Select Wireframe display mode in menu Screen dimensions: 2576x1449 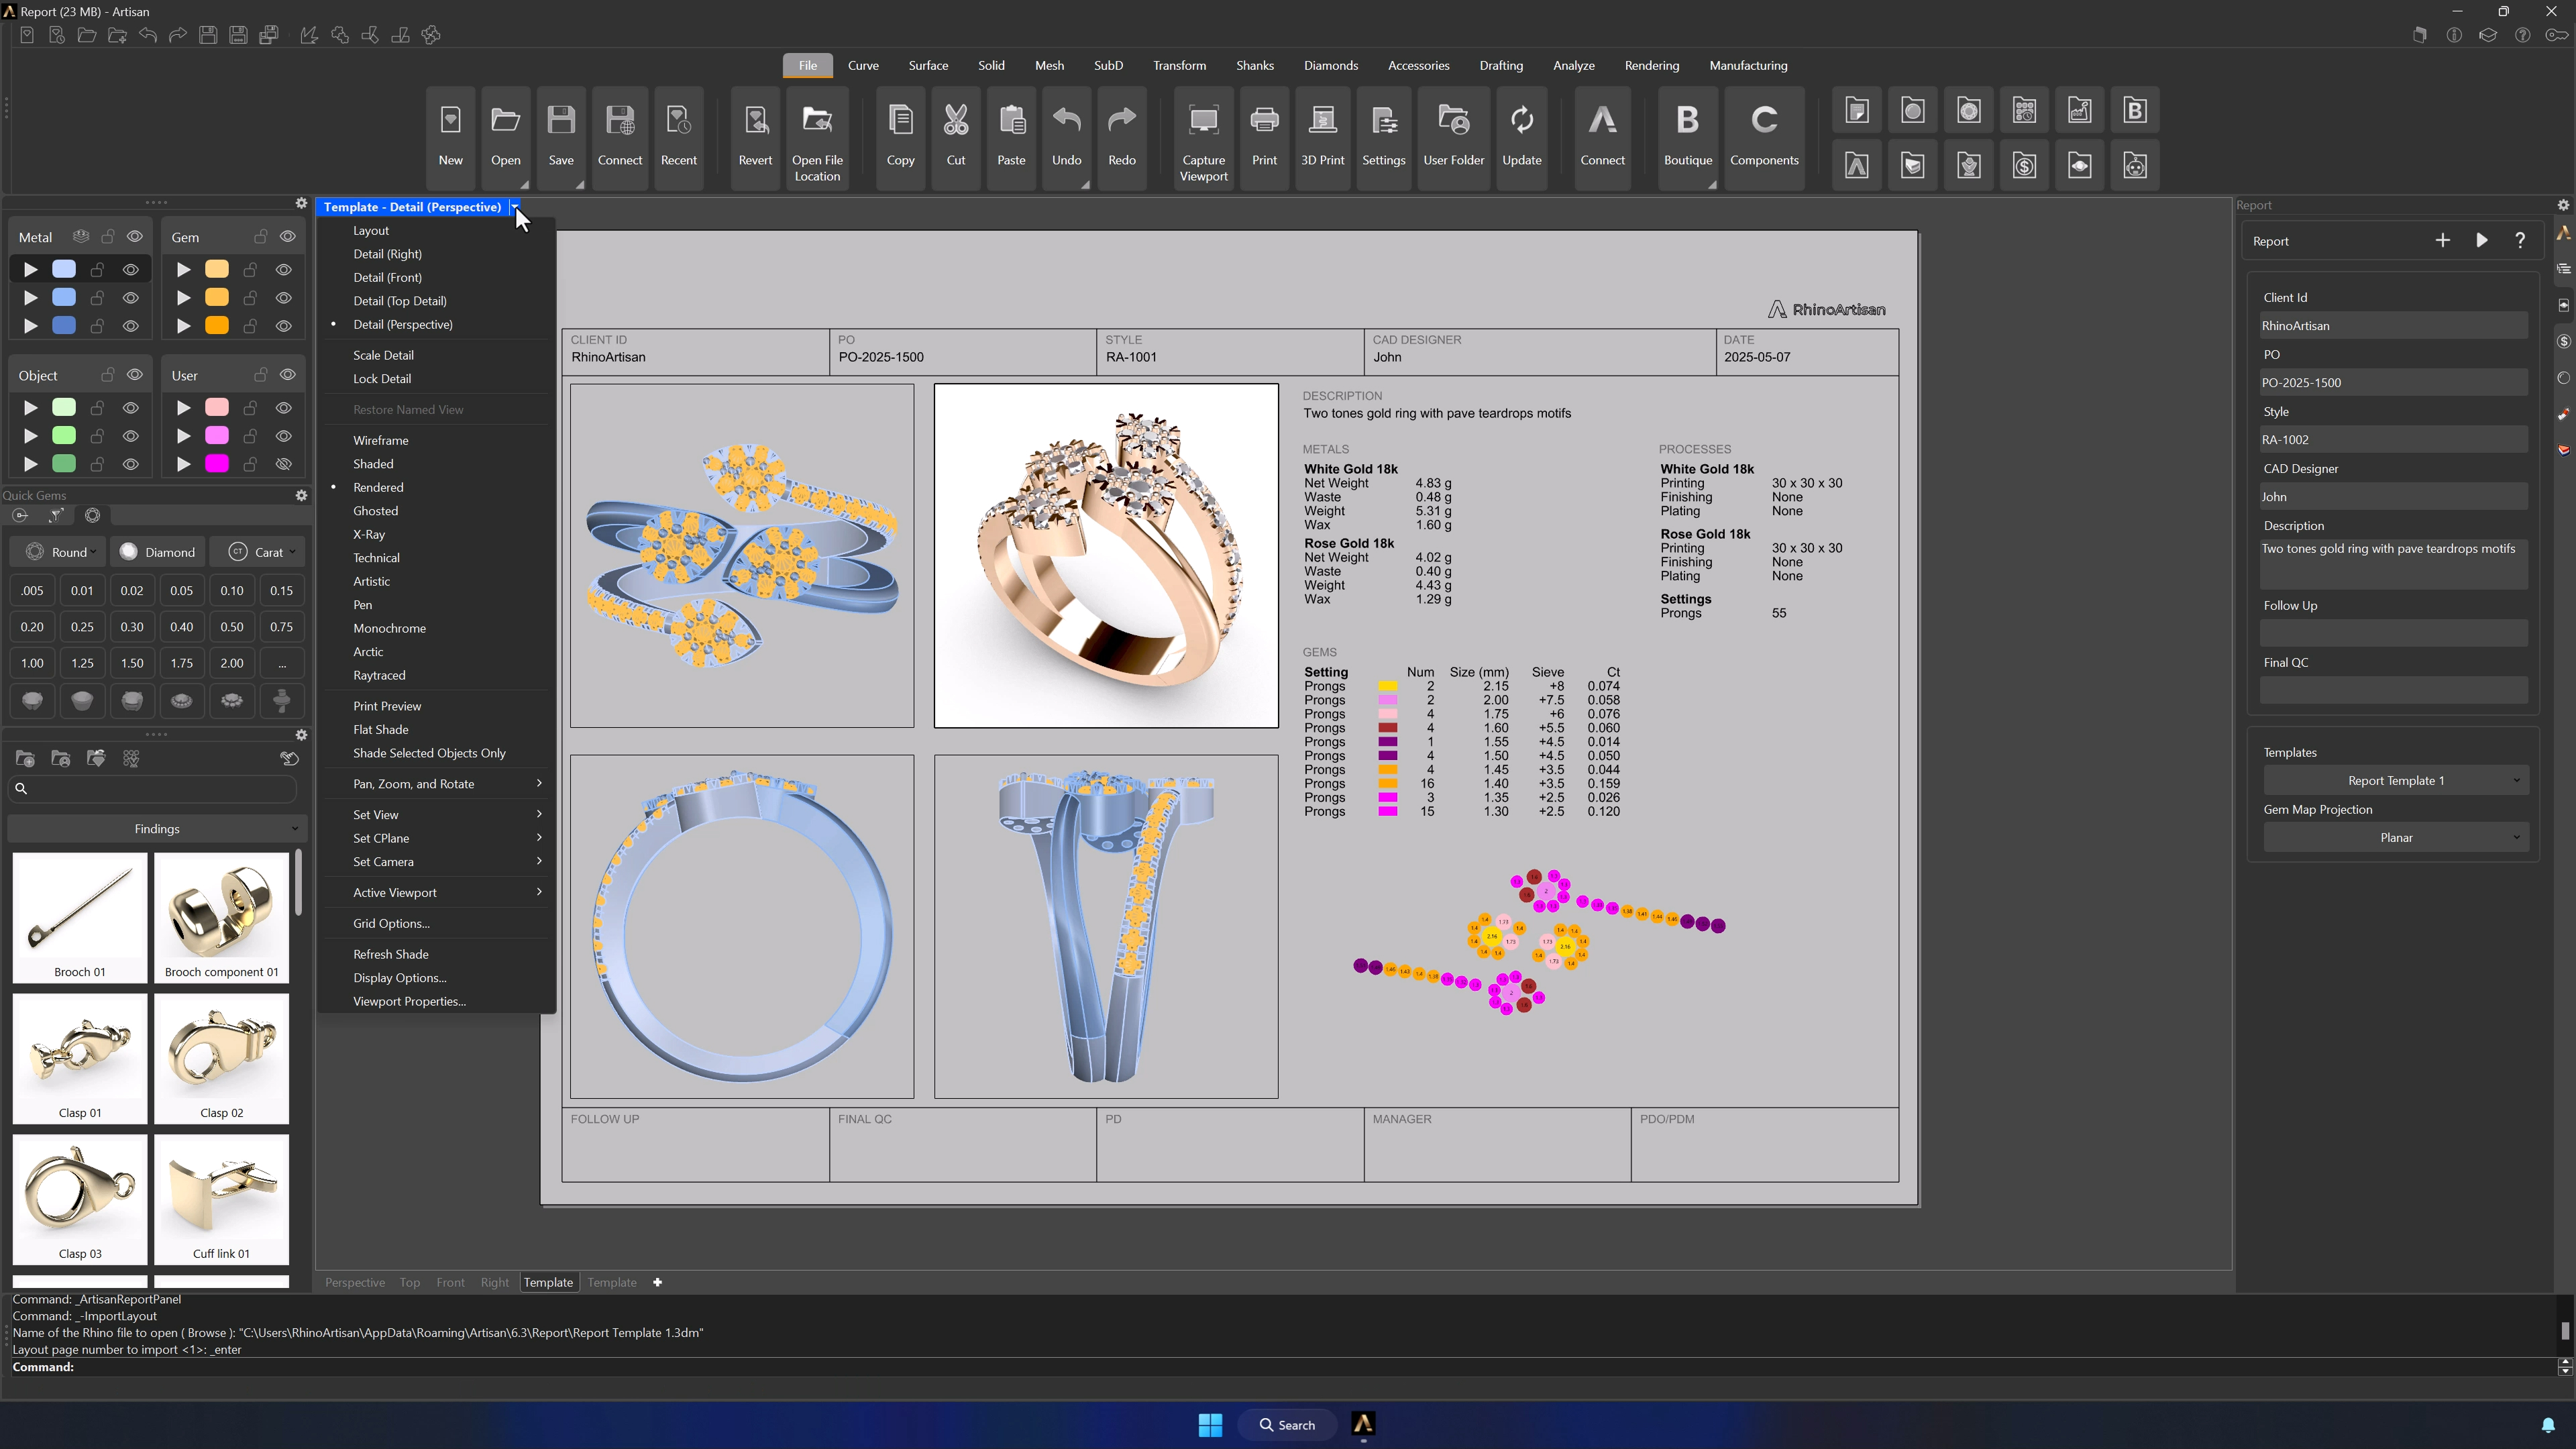(x=380, y=440)
